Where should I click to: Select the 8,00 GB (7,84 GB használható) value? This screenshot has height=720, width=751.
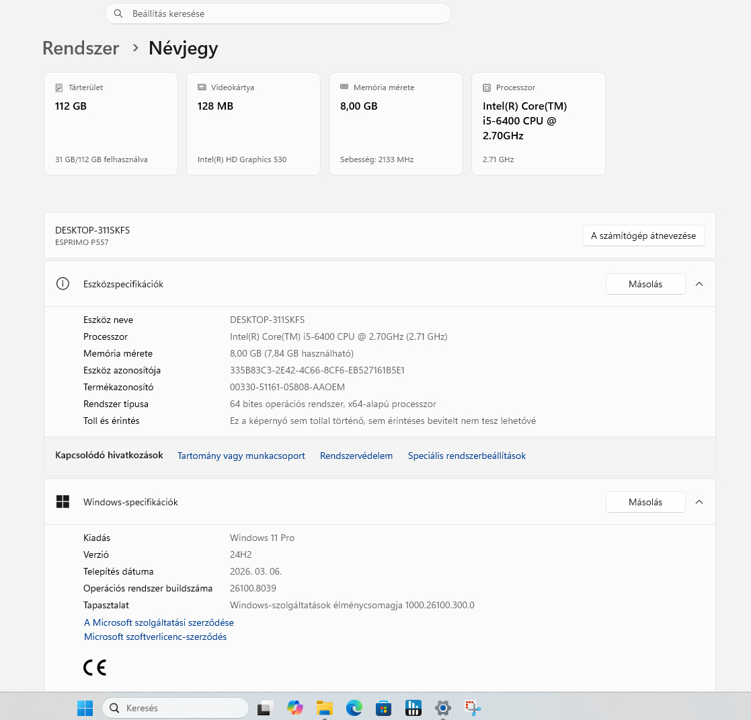click(292, 353)
